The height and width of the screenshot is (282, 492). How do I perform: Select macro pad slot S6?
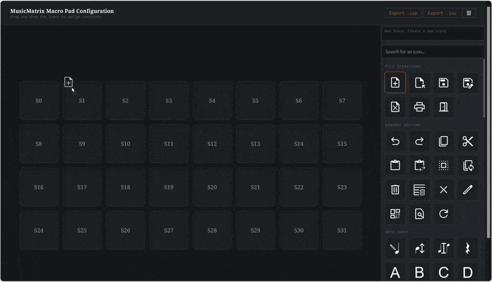pyautogui.click(x=299, y=101)
